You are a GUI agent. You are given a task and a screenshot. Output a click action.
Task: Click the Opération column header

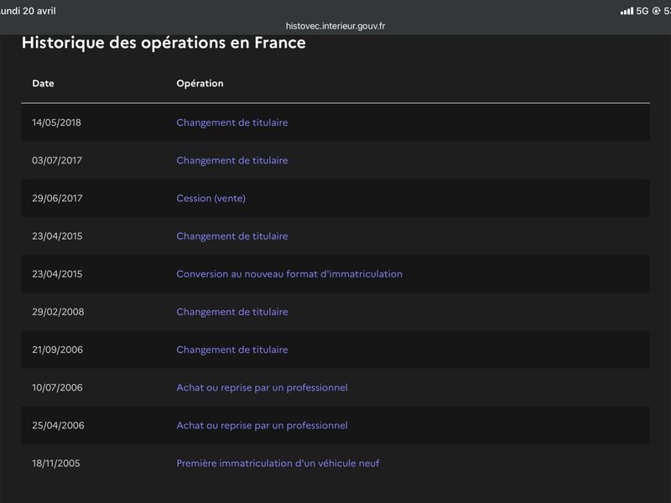pyautogui.click(x=200, y=83)
